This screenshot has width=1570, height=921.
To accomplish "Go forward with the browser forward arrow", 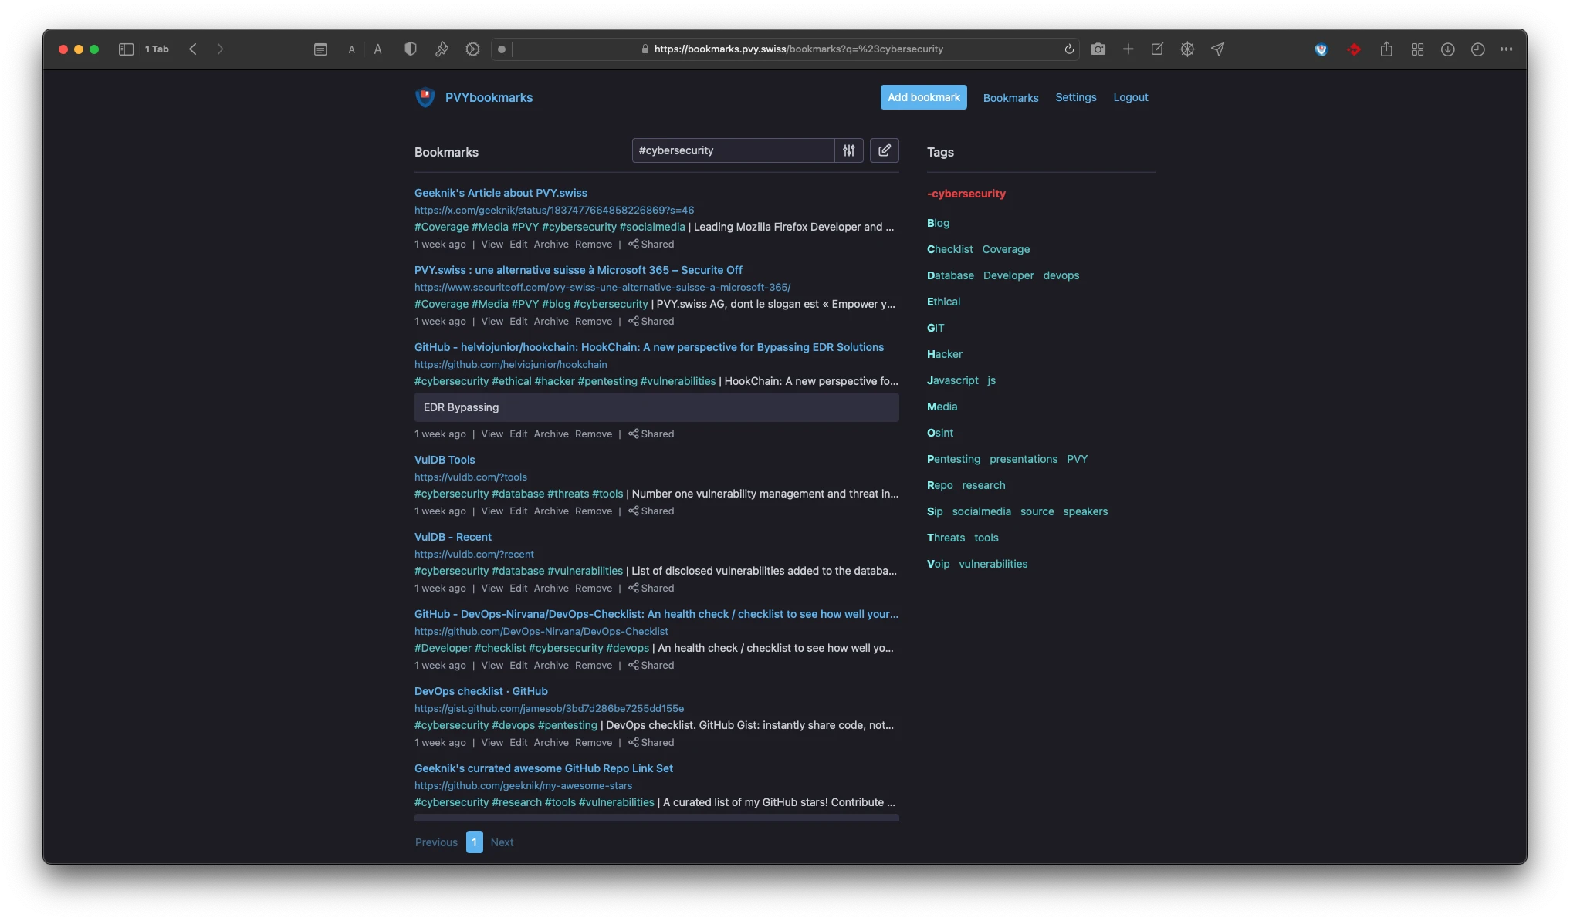I will click(x=220, y=49).
